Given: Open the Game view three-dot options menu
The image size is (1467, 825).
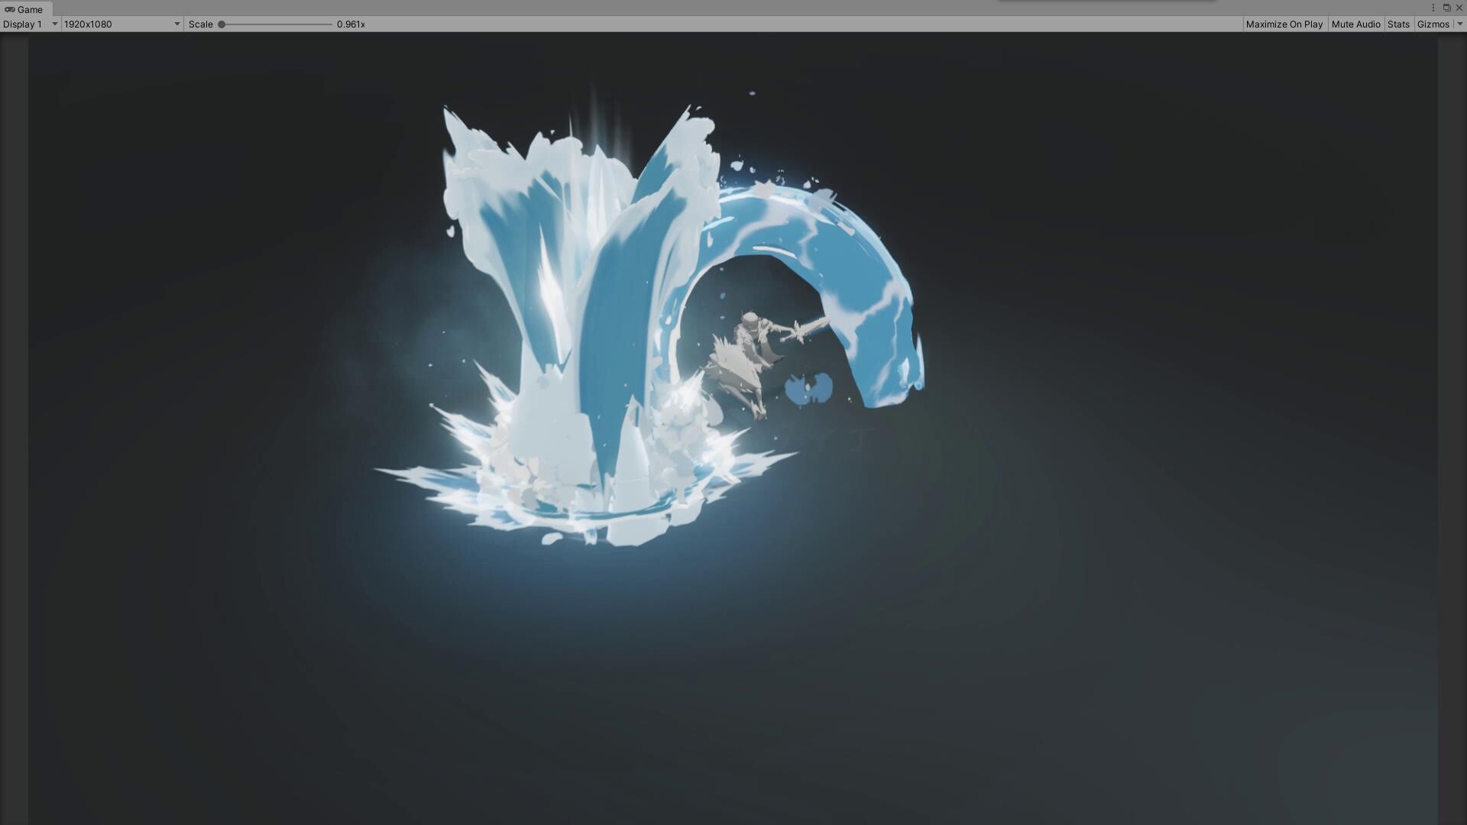Looking at the screenshot, I should coord(1433,8).
